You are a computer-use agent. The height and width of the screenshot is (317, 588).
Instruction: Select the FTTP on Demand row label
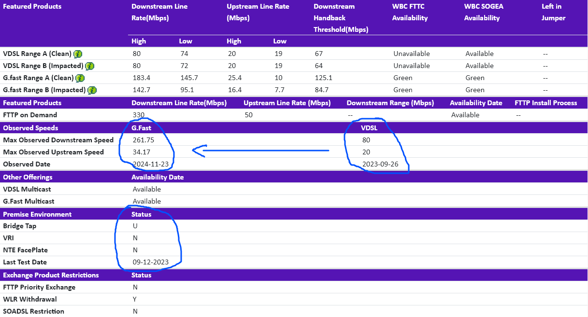(30, 115)
